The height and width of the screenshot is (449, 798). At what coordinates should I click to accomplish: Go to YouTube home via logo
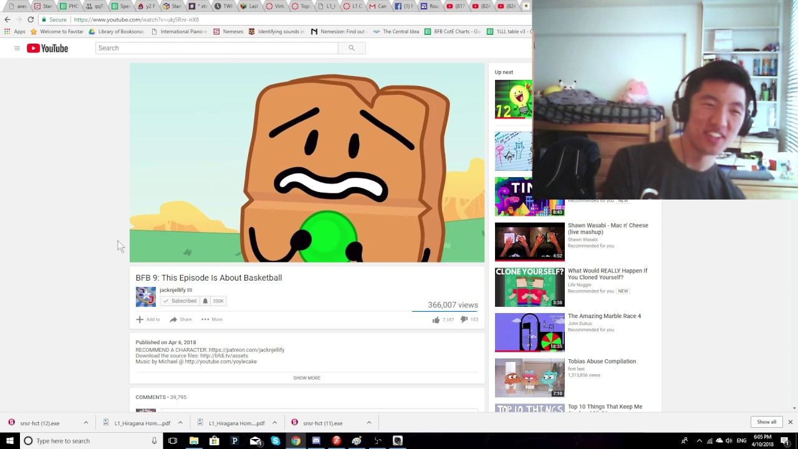tap(47, 48)
